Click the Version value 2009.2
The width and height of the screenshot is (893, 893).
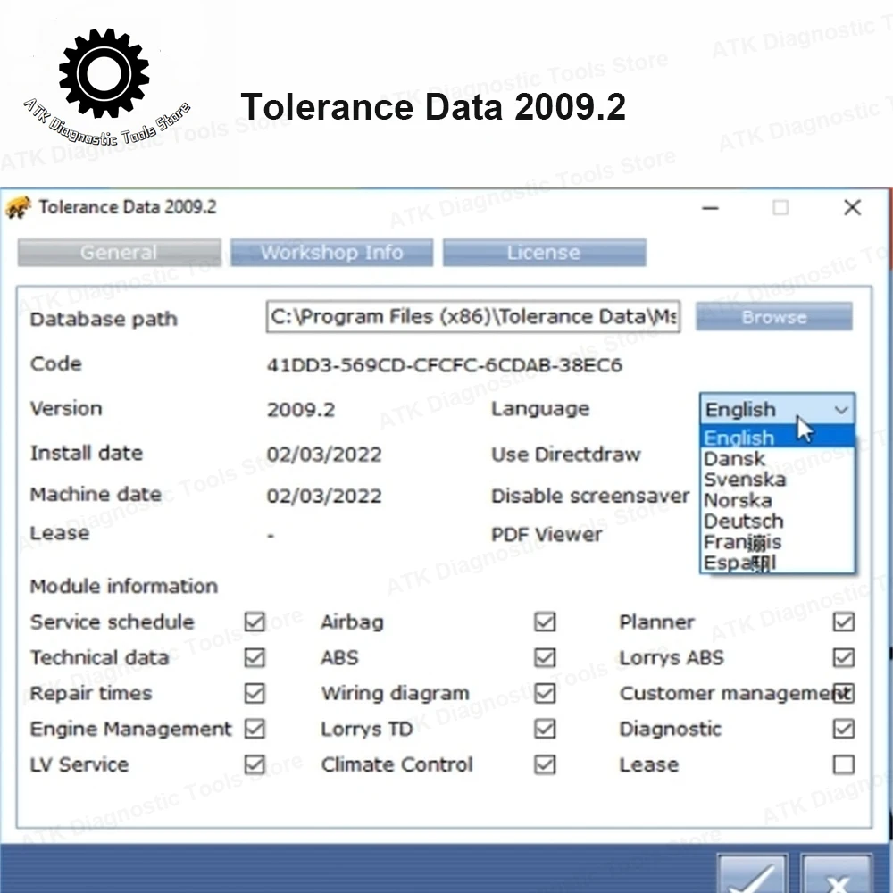[x=301, y=410]
